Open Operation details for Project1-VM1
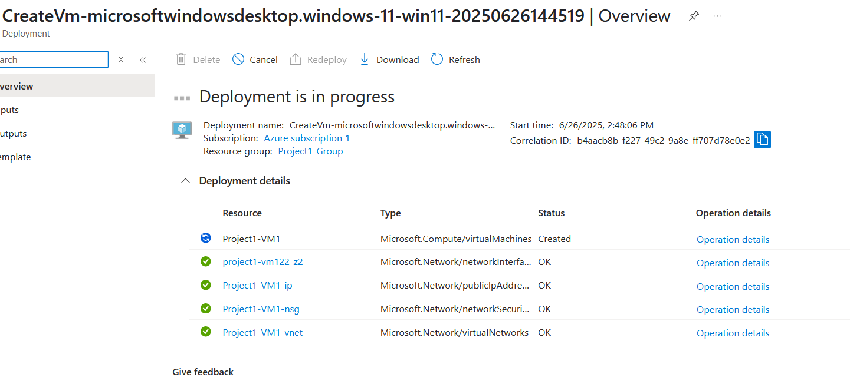This screenshot has height=384, width=850. (733, 239)
